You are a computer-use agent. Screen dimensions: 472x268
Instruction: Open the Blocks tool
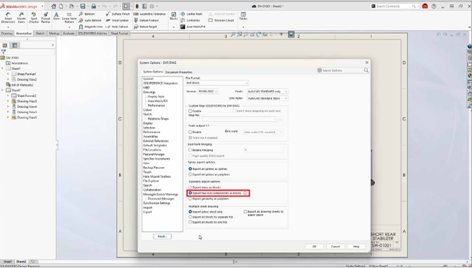coord(174,16)
